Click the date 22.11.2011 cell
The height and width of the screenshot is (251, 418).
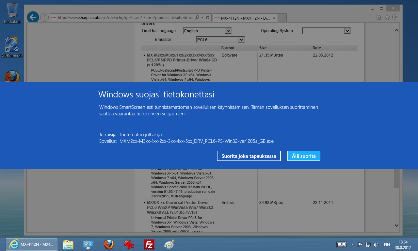tap(323, 203)
